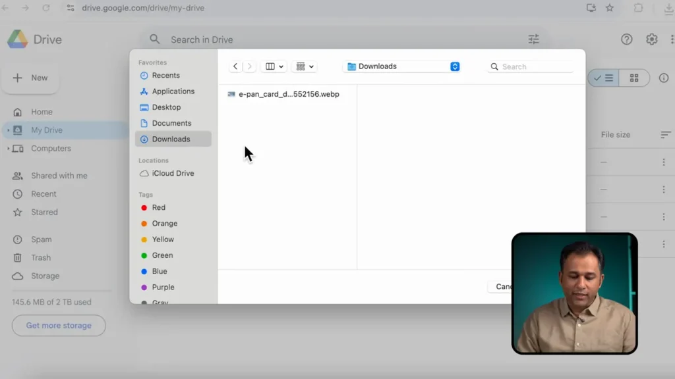Click the view details info icon
Image resolution: width=675 pixels, height=379 pixels.
pyautogui.click(x=664, y=78)
